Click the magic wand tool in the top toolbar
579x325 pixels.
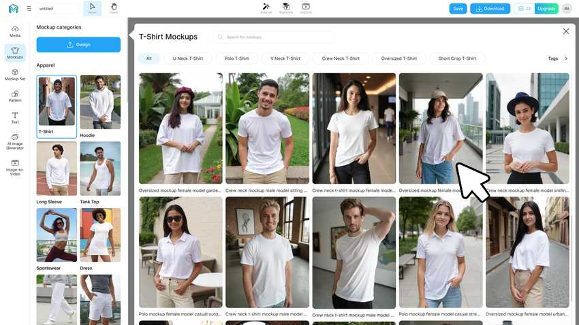coord(266,8)
